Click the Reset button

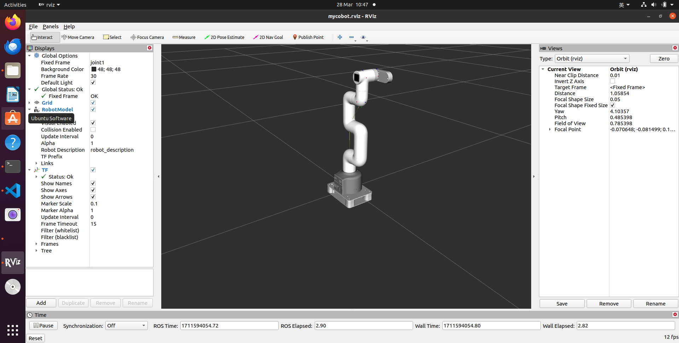pyautogui.click(x=35, y=338)
